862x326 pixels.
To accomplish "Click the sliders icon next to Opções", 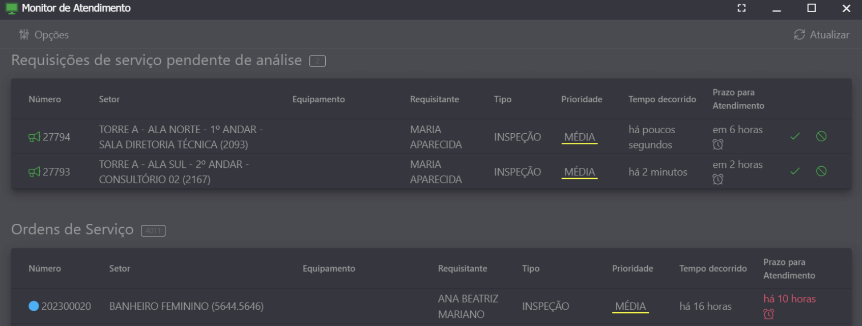I will (23, 35).
